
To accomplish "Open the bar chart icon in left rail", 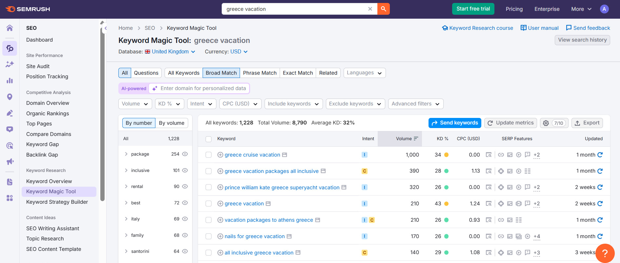I will 10,80.
